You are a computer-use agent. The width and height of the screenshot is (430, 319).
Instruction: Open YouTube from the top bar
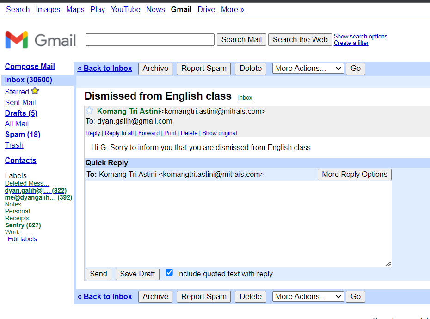pos(125,10)
